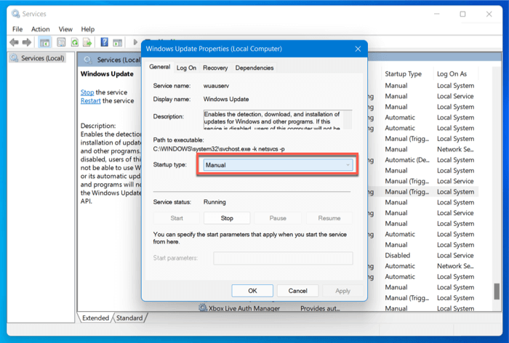Open the Help menu
This screenshot has width=509, height=343.
coord(88,29)
